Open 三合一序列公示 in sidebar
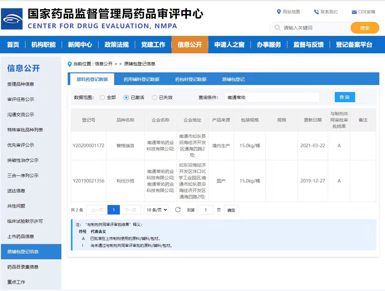 [31, 175]
